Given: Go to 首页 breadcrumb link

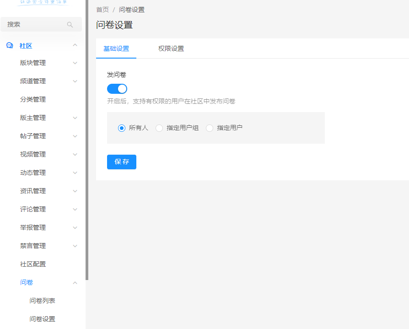Looking at the screenshot, I should (x=102, y=10).
